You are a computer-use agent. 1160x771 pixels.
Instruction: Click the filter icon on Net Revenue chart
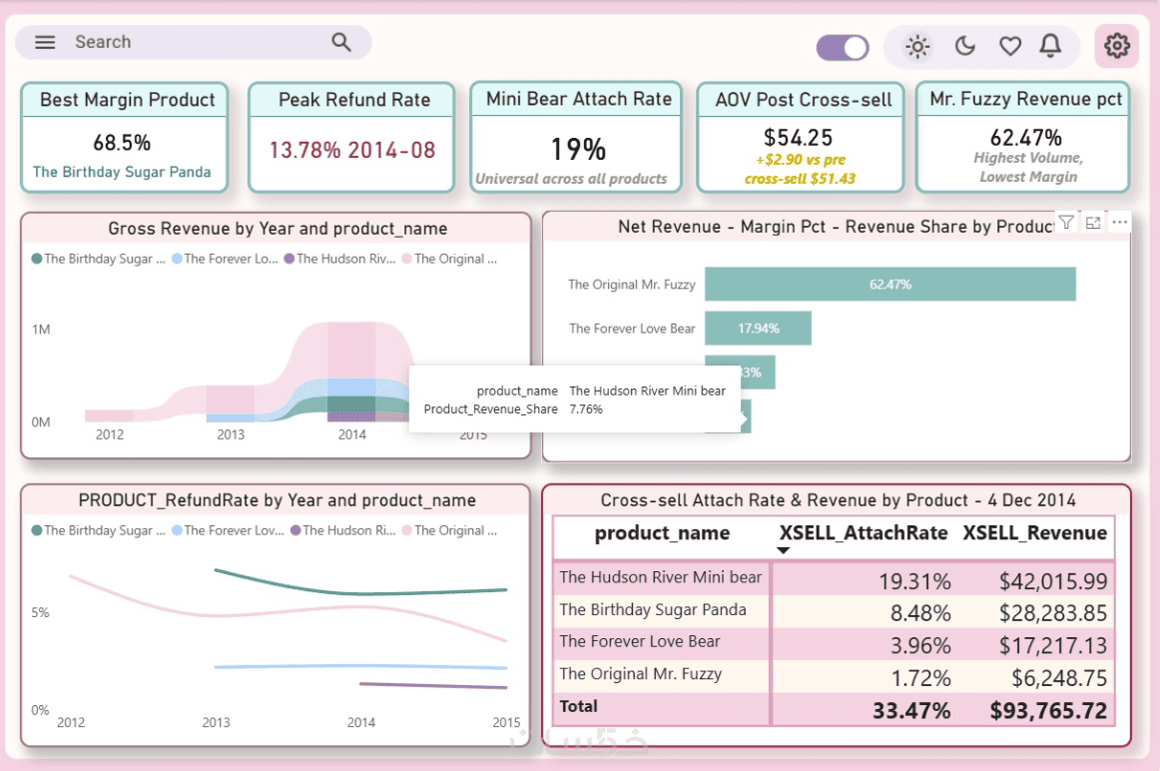[x=1066, y=222]
